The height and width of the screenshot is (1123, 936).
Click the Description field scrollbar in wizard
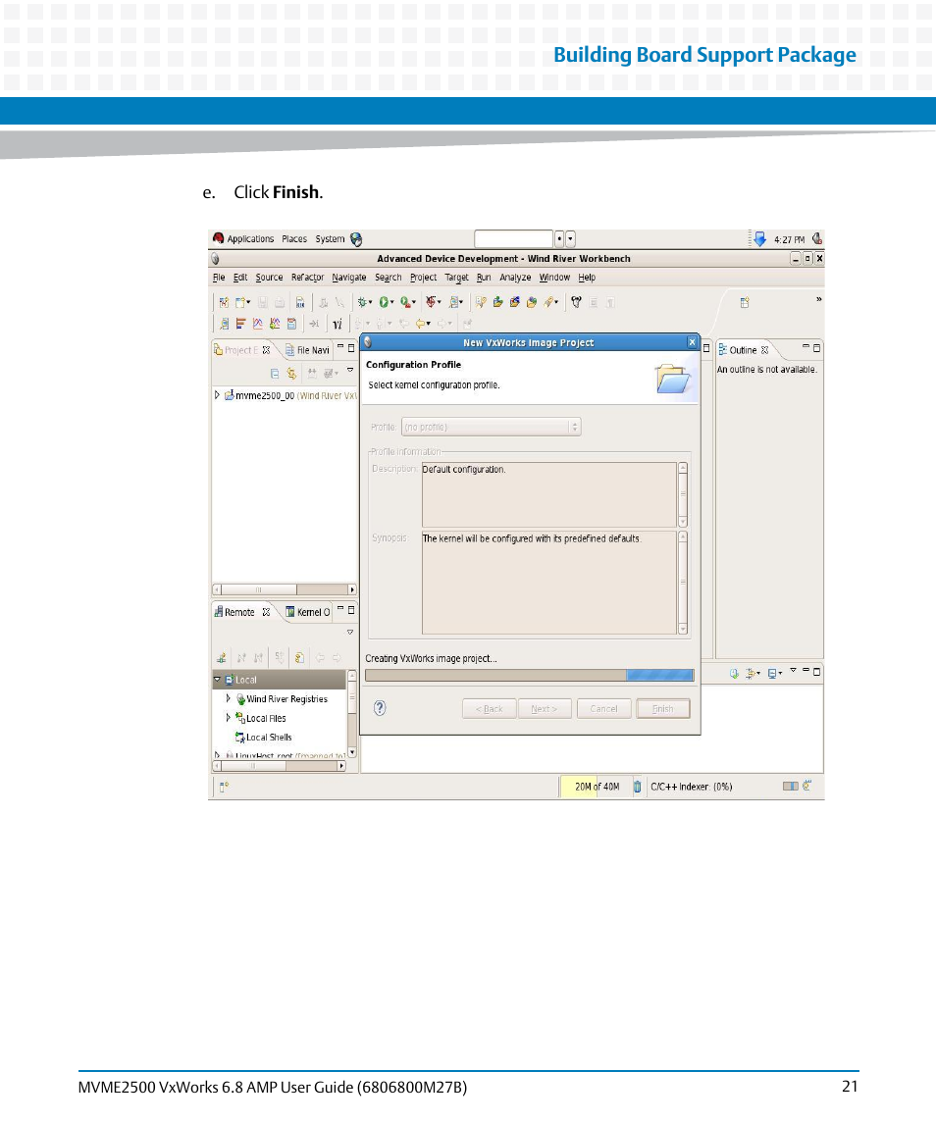(683, 494)
